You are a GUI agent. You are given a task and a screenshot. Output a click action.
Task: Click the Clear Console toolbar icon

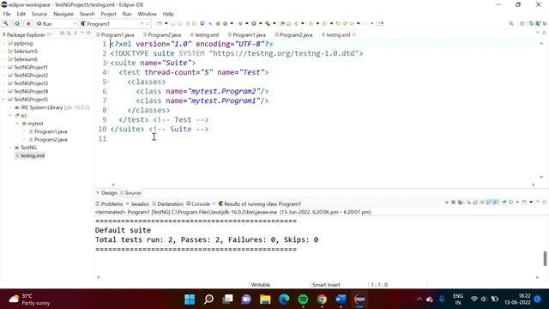click(x=468, y=203)
